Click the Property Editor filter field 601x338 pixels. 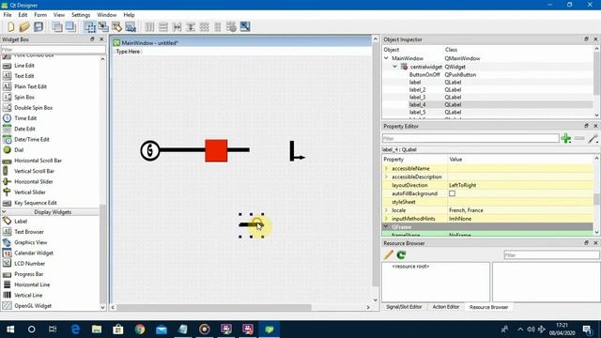pos(470,138)
